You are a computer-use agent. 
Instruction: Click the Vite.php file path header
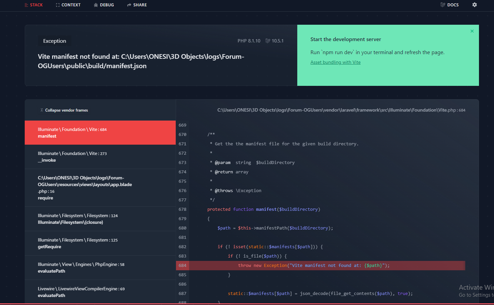pos(341,110)
